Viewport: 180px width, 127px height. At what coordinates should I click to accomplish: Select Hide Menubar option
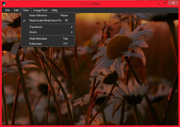point(48,38)
